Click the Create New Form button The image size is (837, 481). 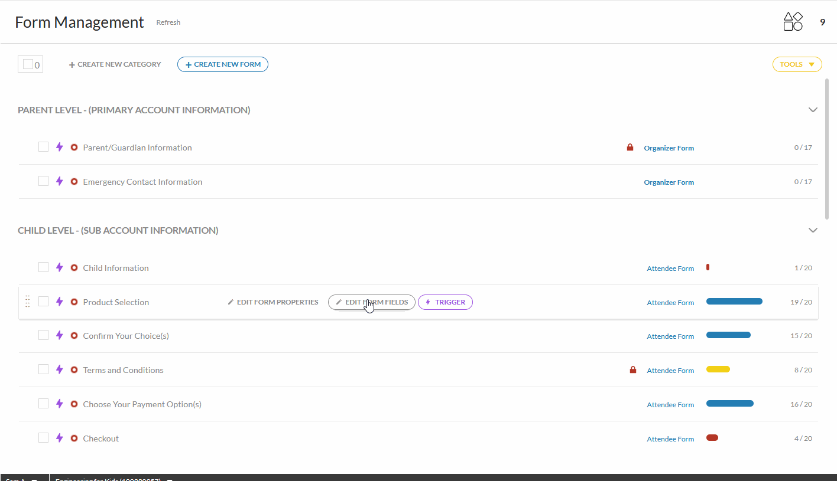pos(223,64)
